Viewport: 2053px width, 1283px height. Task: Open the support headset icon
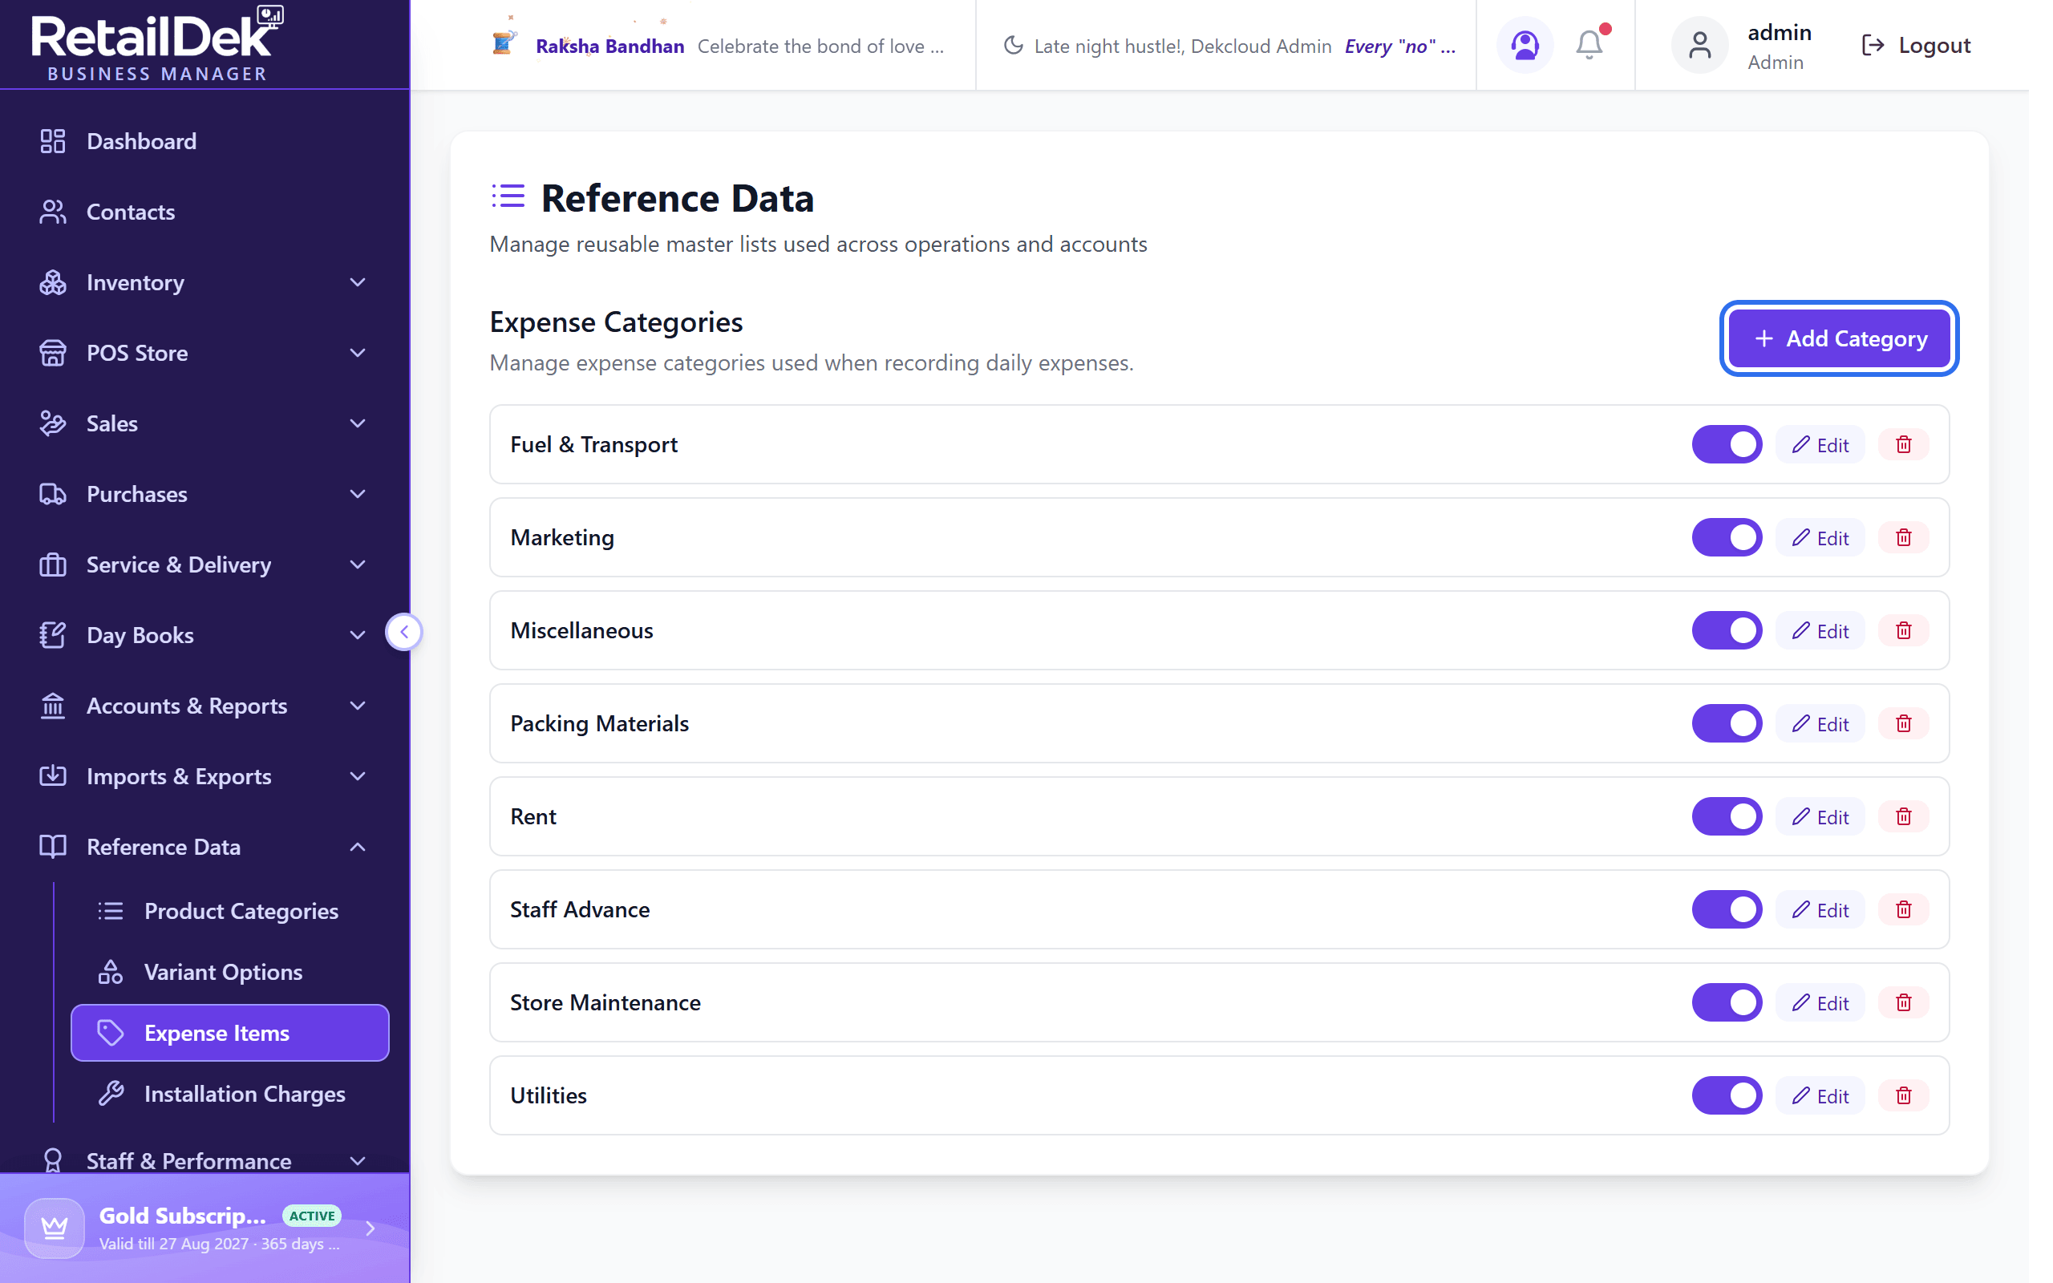coord(1525,45)
